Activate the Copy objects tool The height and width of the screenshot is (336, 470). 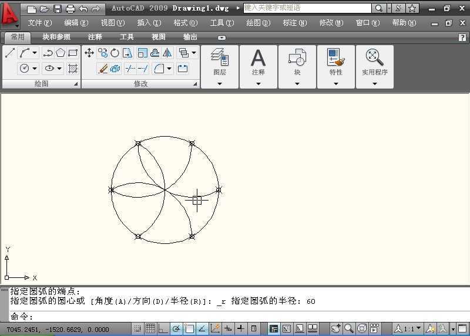[x=102, y=53]
